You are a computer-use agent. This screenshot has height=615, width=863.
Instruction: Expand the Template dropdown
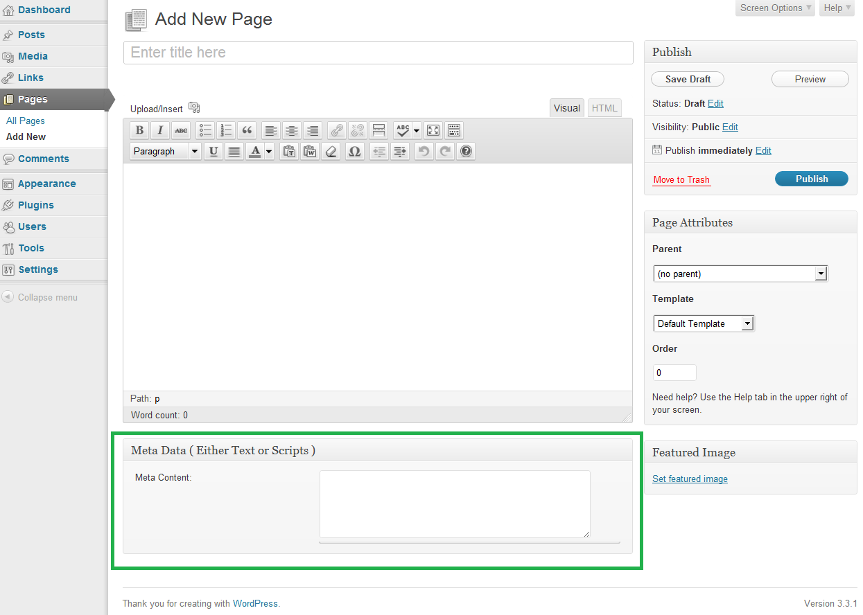704,323
